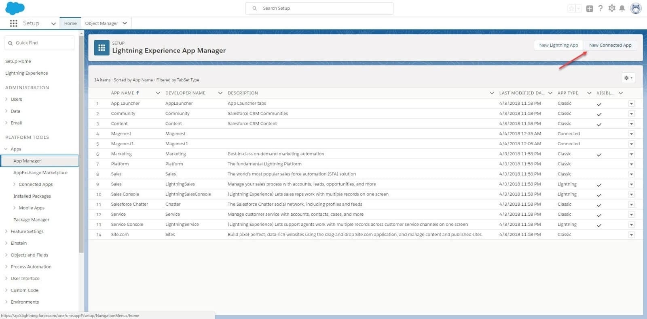Expand Feature Settings tree node
Image resolution: width=647 pixels, height=319 pixels.
[6, 231]
